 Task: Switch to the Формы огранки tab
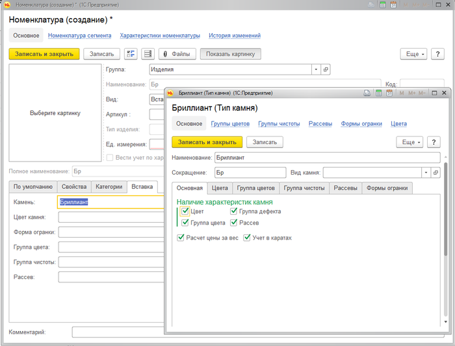[387, 188]
